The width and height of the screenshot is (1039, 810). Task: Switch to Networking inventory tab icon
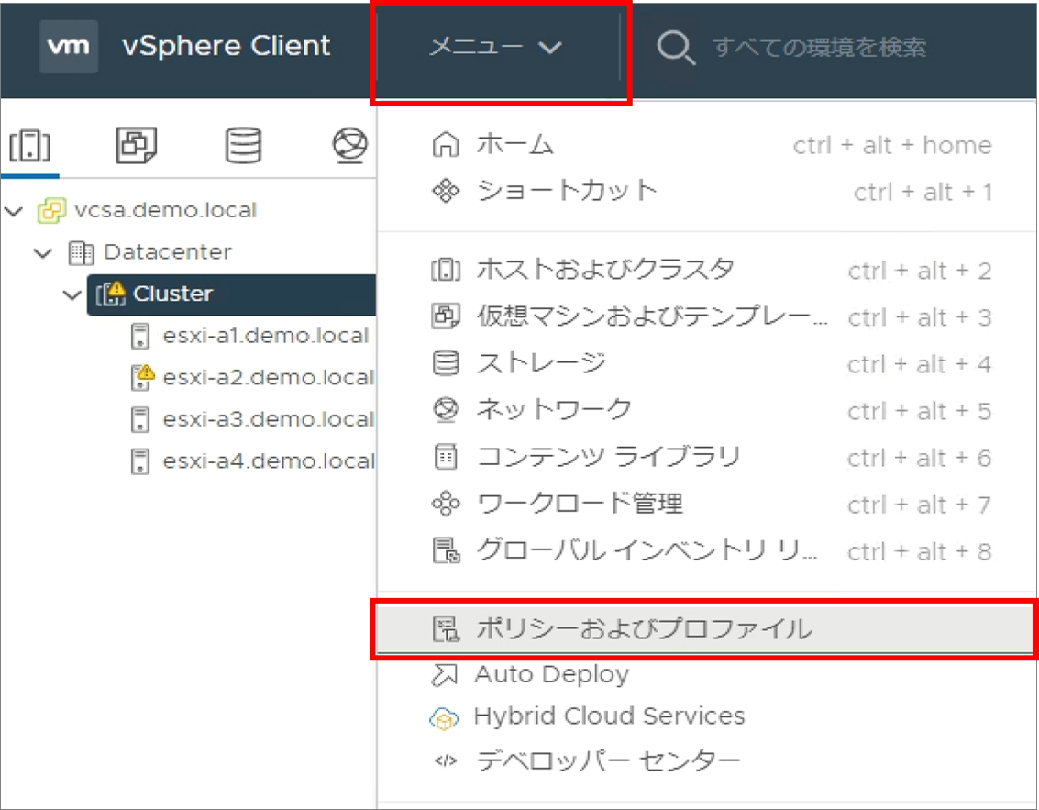pos(349,145)
